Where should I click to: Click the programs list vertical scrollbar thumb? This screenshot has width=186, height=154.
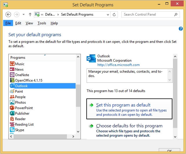(x=78, y=96)
